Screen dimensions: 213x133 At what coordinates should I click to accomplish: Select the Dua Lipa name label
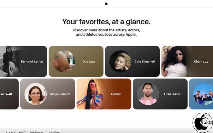(x=89, y=62)
